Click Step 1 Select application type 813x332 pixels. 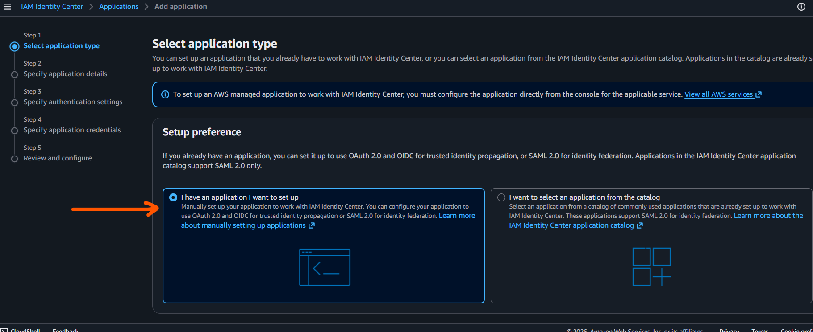click(62, 46)
